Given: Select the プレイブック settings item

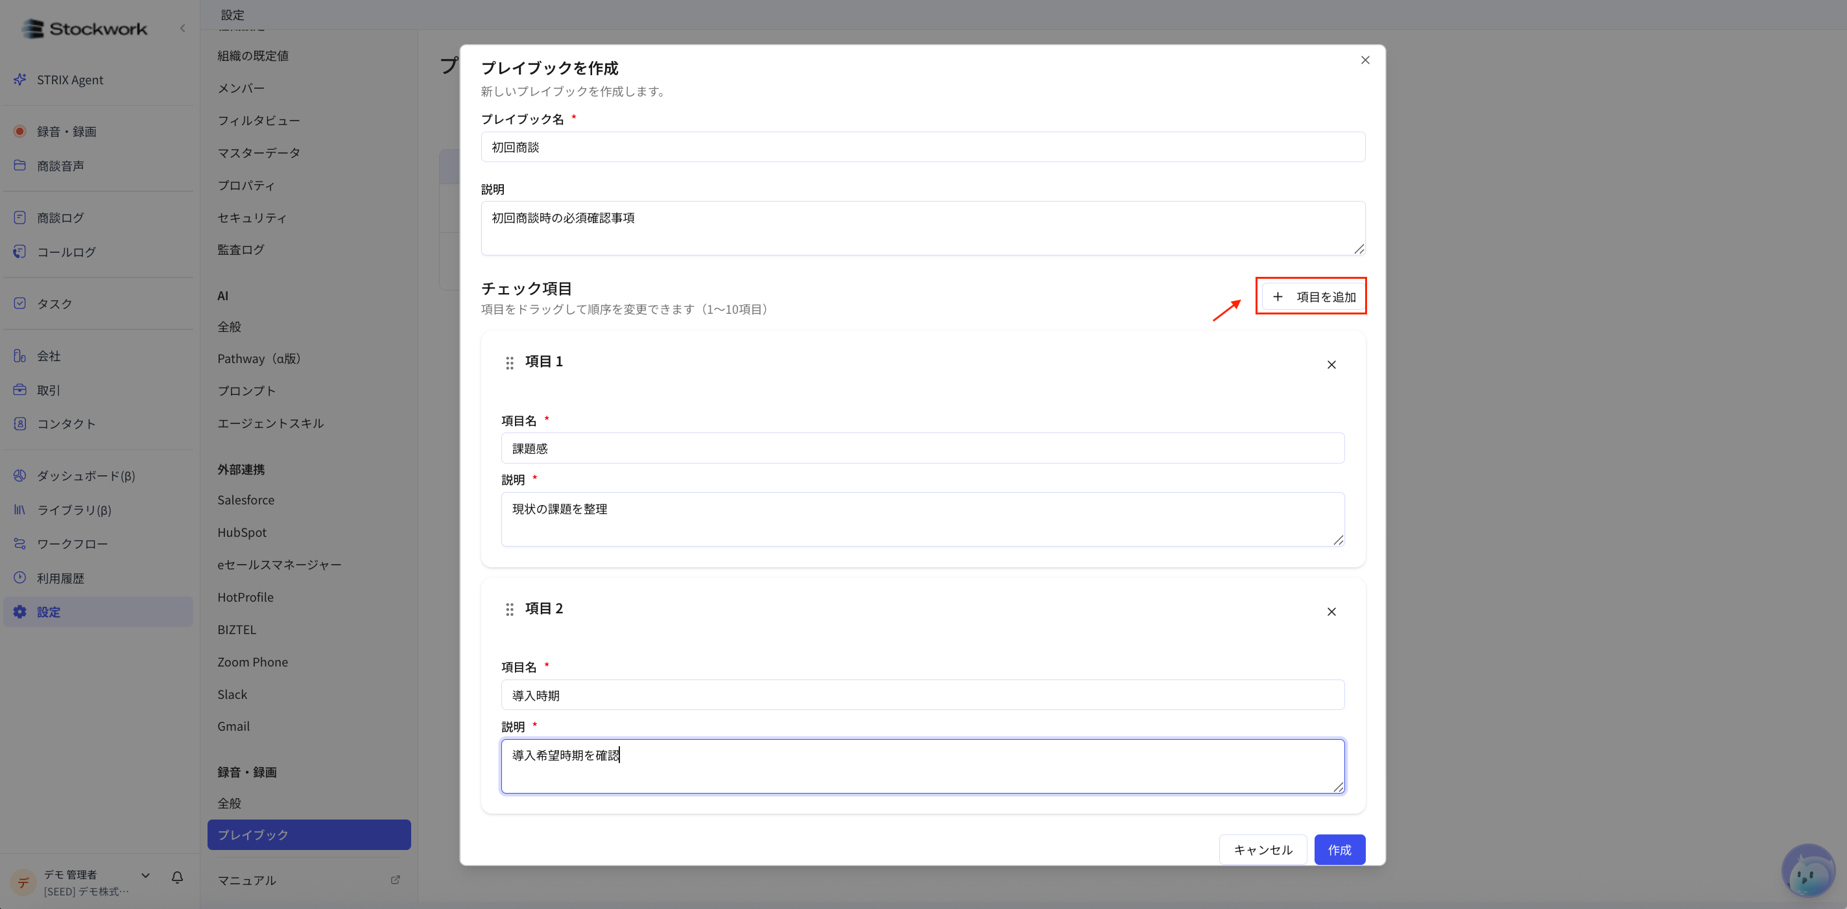Looking at the screenshot, I should click(309, 834).
